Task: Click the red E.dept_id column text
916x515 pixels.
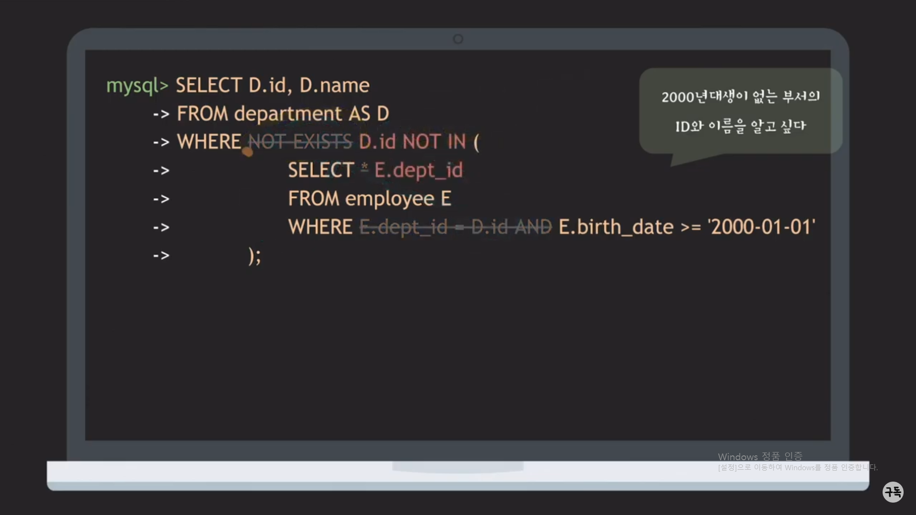Action: (418, 170)
